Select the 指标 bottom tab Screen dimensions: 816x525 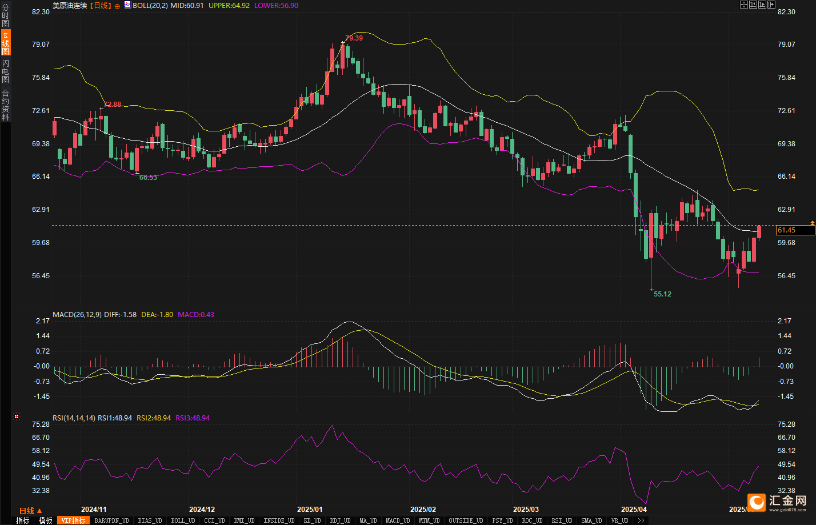coord(23,520)
